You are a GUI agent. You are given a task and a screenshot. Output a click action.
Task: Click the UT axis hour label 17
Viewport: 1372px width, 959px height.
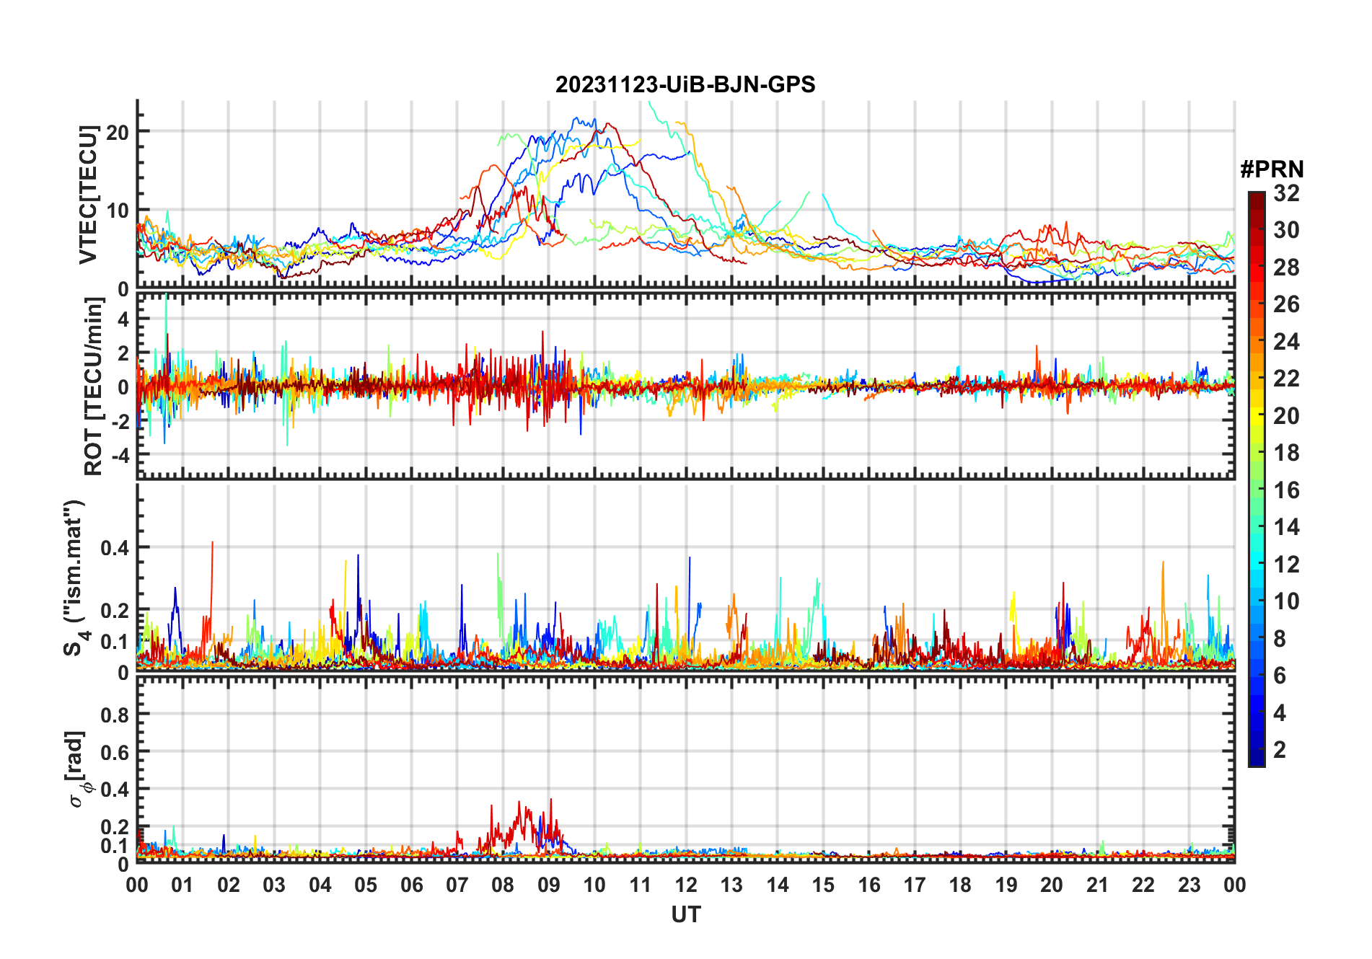click(915, 885)
